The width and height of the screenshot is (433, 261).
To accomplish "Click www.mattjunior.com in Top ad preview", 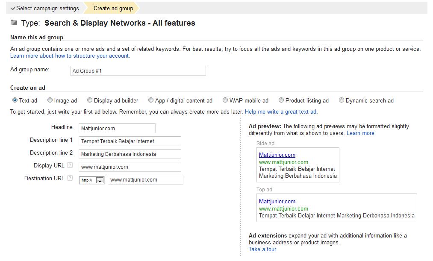I will click(x=283, y=209).
